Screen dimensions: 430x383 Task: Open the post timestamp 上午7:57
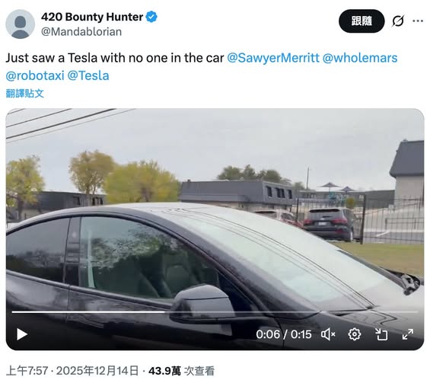tap(27, 371)
